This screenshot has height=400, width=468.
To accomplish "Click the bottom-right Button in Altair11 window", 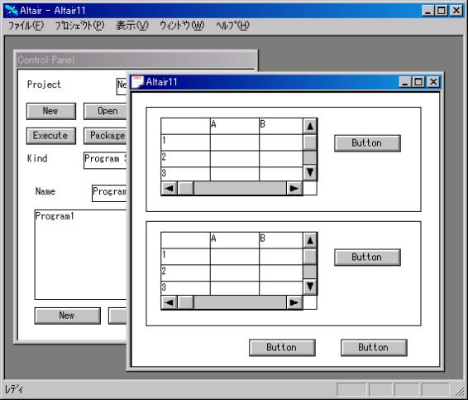I will point(374,348).
